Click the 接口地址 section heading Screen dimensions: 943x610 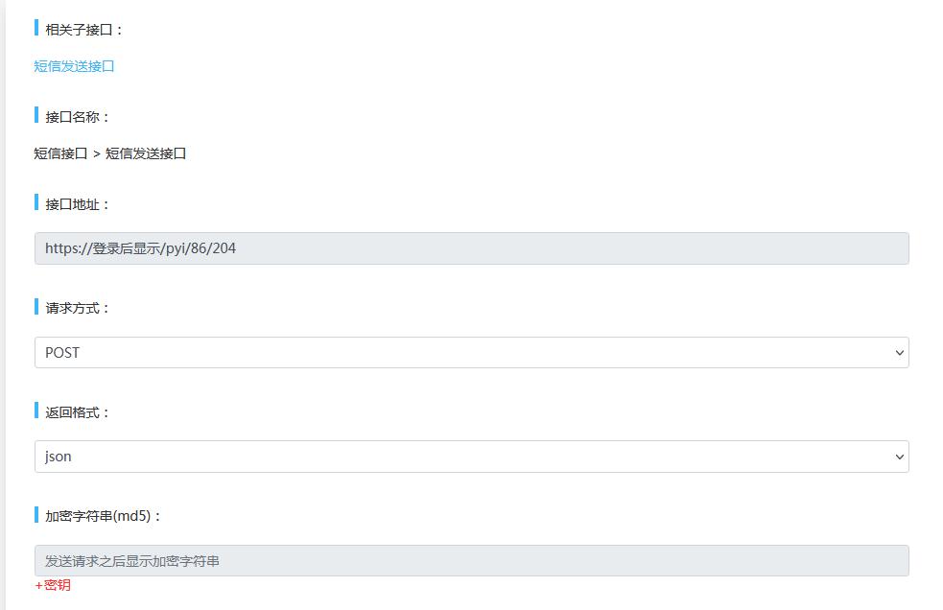78,204
